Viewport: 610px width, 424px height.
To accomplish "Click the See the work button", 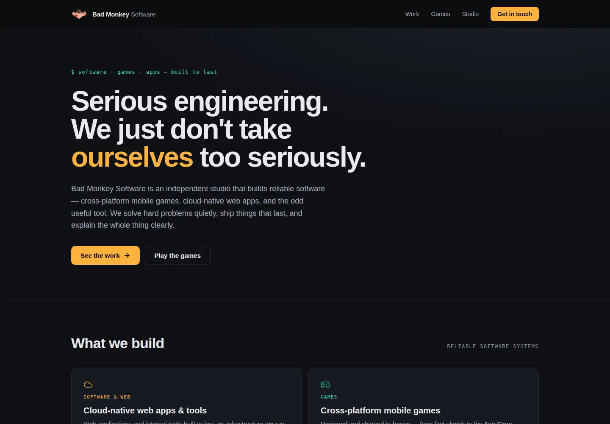I will pos(105,255).
